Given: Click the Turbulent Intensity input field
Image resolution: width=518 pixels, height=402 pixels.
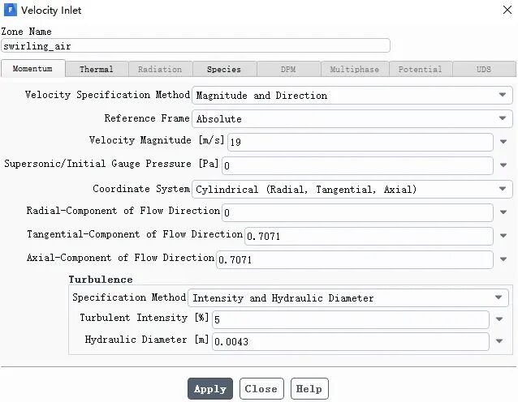Looking at the screenshot, I should pos(350,320).
